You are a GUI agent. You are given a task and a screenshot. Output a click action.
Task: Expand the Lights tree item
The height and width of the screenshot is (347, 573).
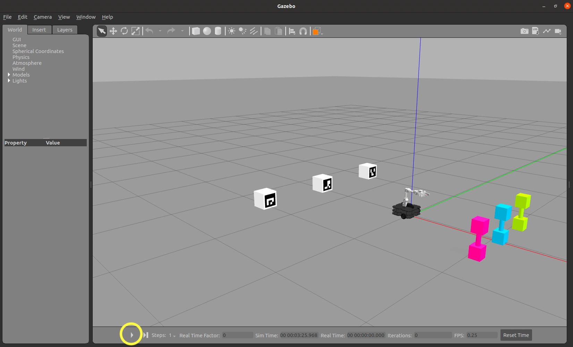point(9,81)
